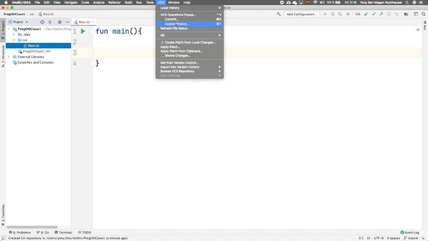Viewport: 428px width, 241px height.
Task: Open the Navigate menu in the menu bar
Action: pyautogui.click(x=71, y=3)
